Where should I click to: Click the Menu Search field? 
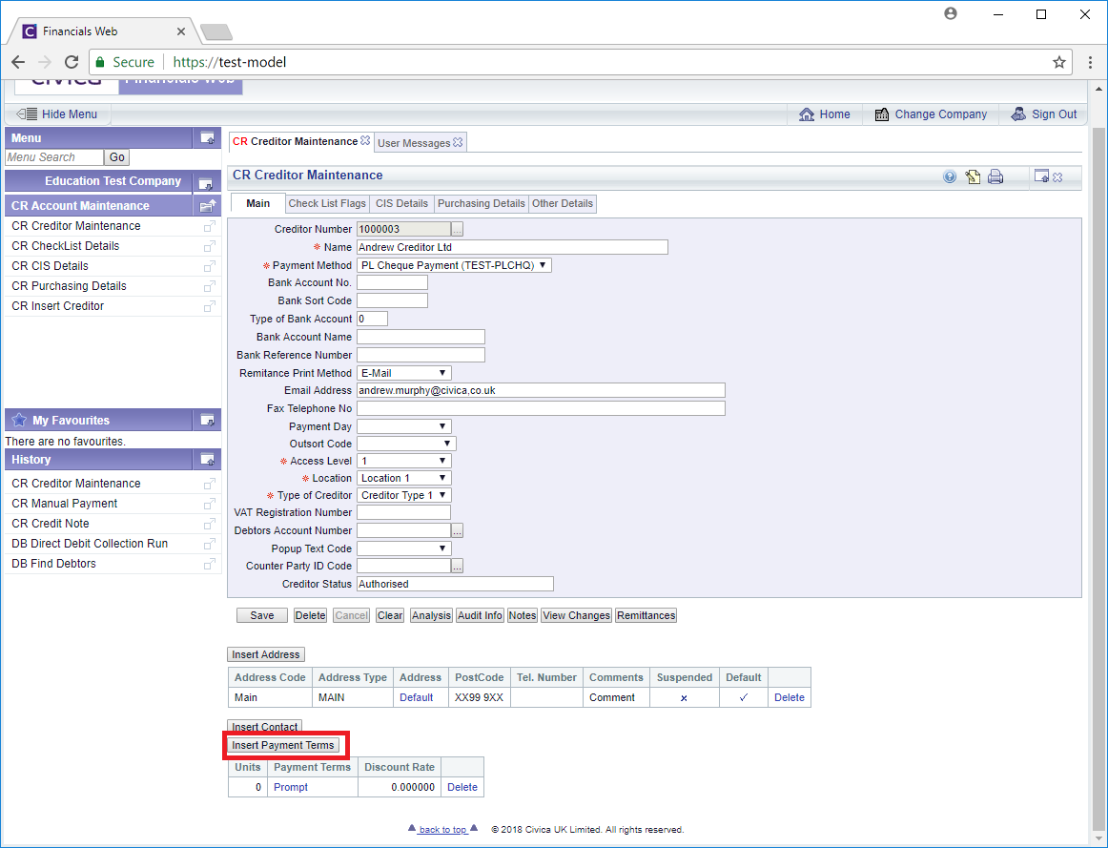coord(54,157)
